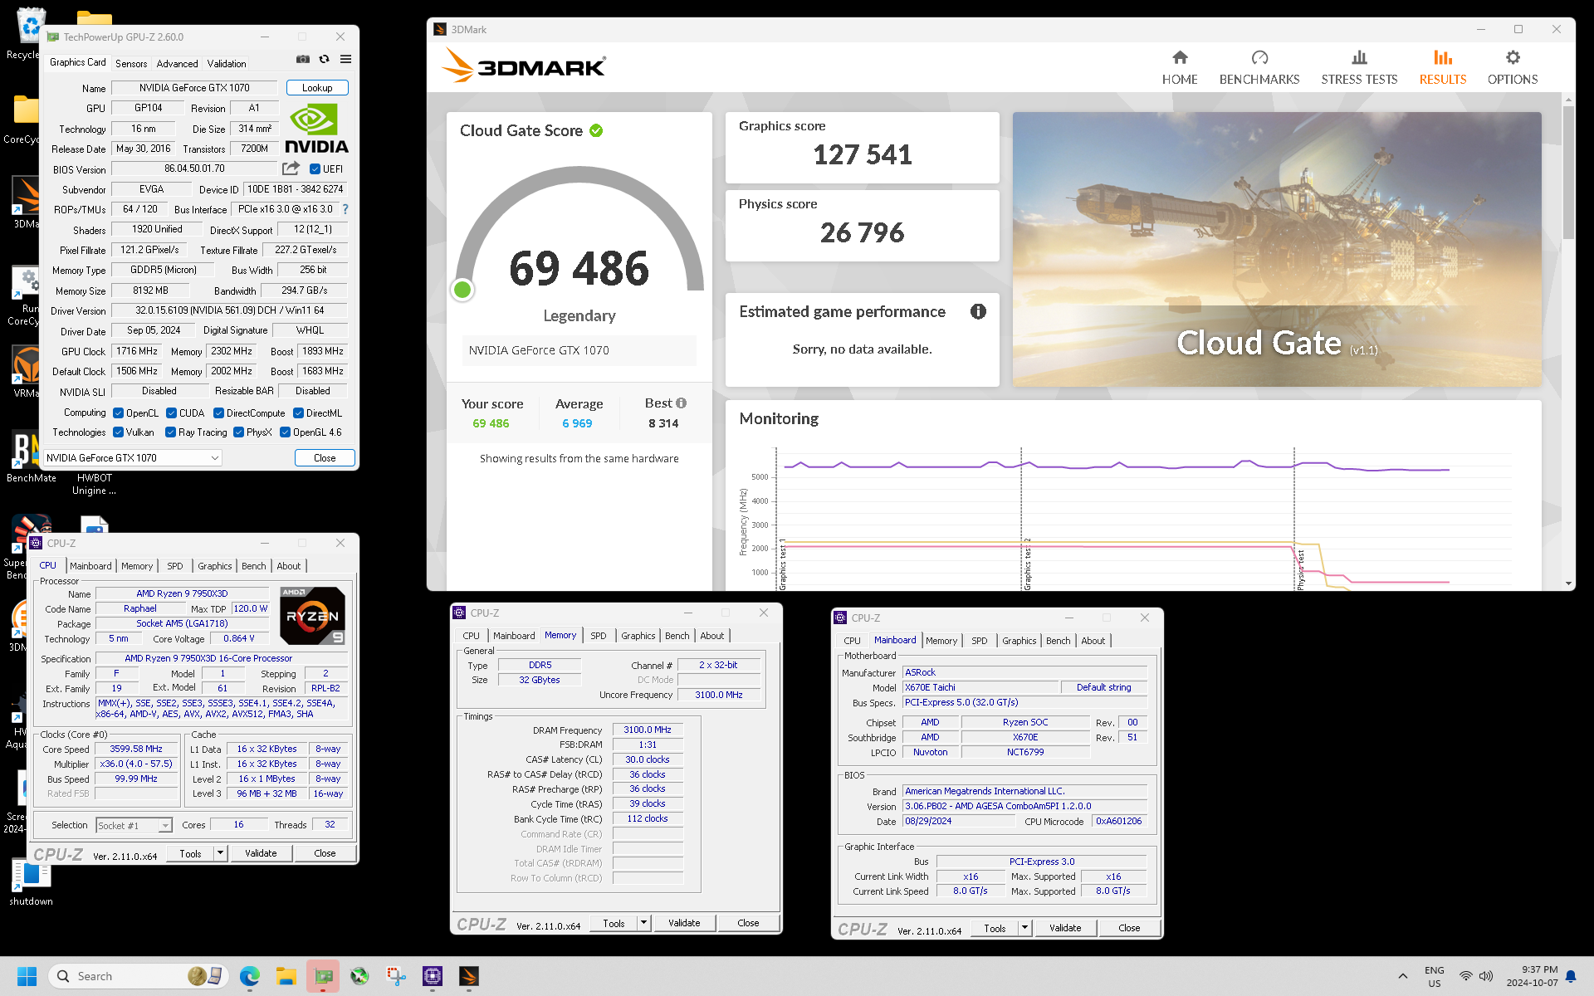Refresh GPU-Z data with refresh icon
1594x996 pixels.
click(x=325, y=59)
